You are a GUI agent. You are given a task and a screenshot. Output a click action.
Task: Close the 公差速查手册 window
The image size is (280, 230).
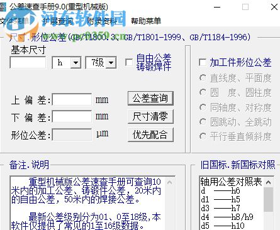[274, 7]
